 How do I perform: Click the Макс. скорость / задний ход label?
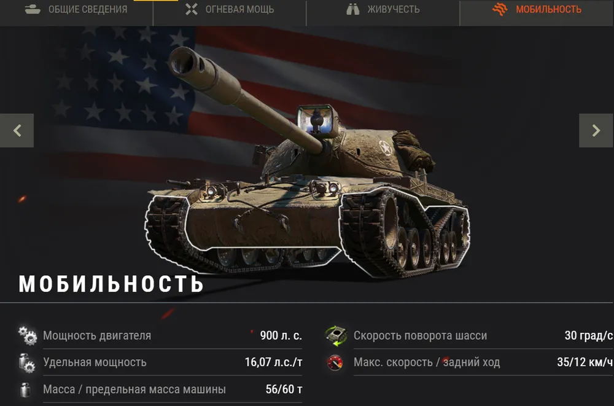click(427, 362)
